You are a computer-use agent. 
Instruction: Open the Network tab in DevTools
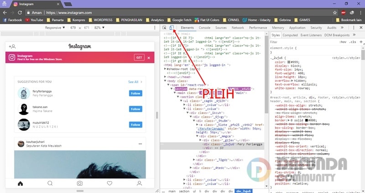(x=238, y=28)
